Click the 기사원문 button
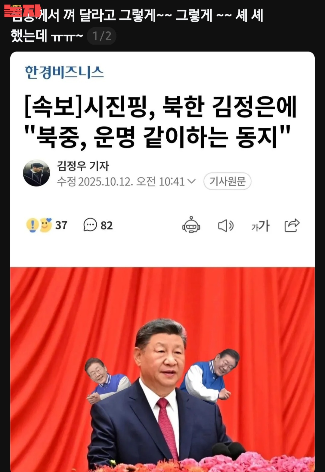This screenshot has width=325, height=472. pyautogui.click(x=227, y=181)
